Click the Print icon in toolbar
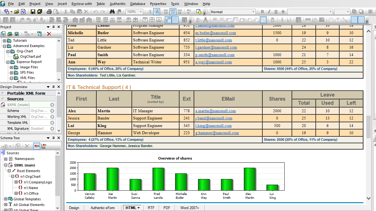The height and width of the screenshot is (211, 376). pos(49,12)
